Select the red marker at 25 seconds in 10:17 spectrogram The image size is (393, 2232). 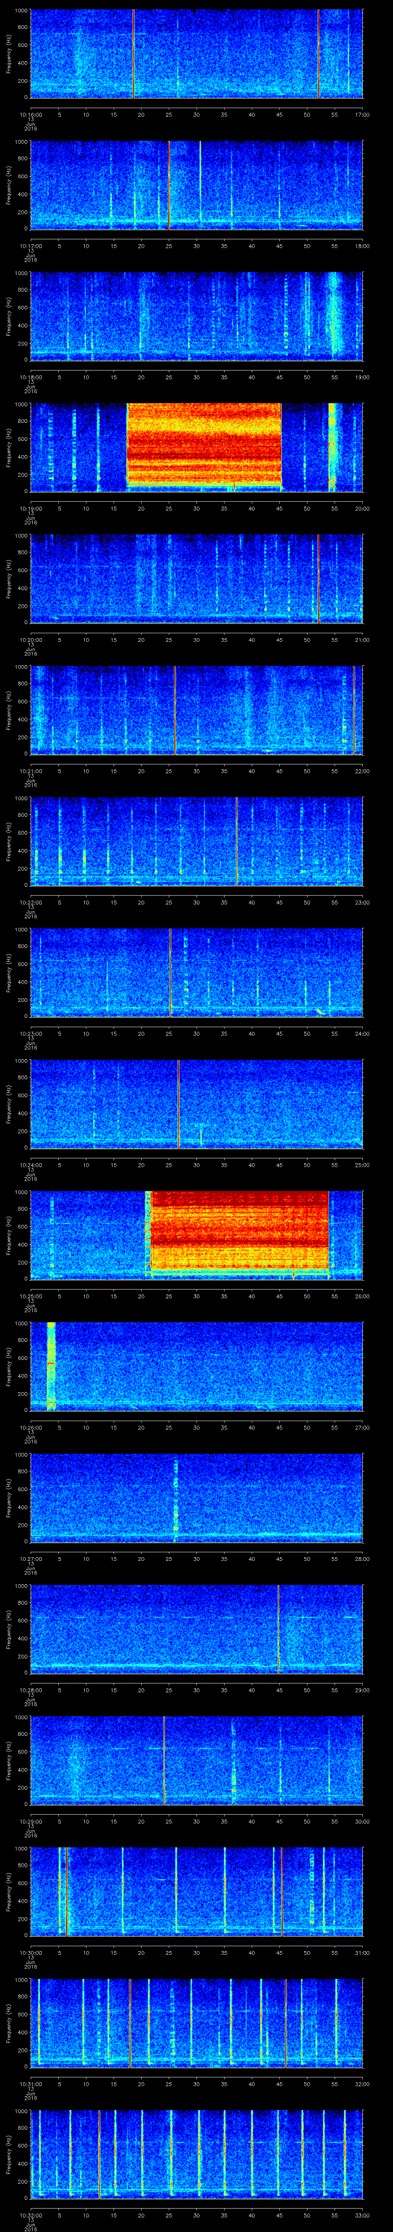pyautogui.click(x=169, y=185)
